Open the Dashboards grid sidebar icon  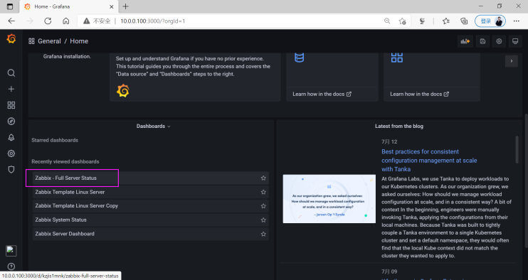coord(11,105)
